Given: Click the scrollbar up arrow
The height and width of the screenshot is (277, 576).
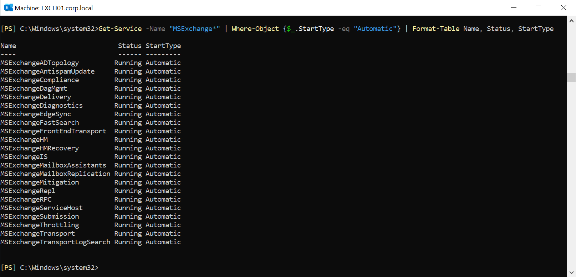Looking at the screenshot, I should (x=571, y=21).
